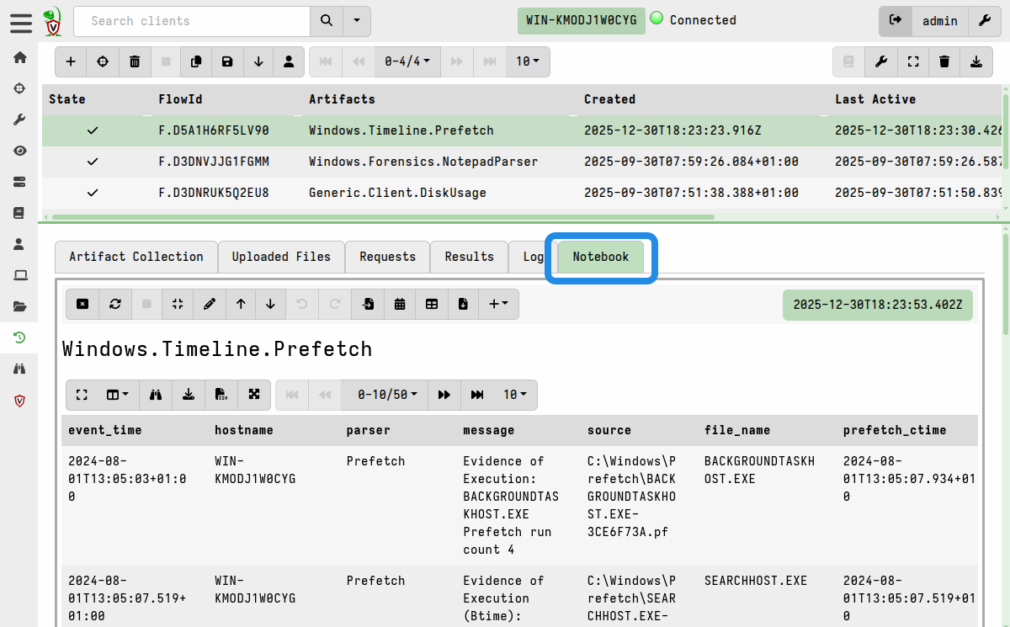The image size is (1010, 627).
Task: Recalculate the notebook using the refresh icon
Action: [x=116, y=304]
